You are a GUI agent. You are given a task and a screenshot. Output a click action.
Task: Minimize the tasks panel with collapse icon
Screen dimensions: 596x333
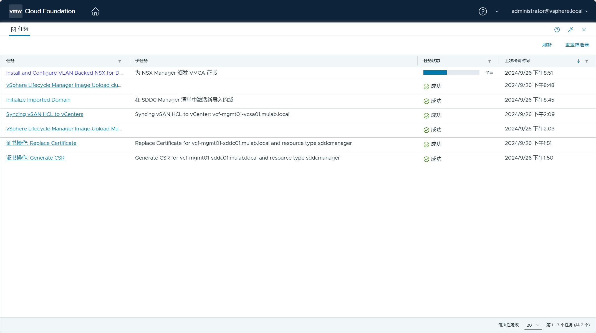tap(570, 30)
